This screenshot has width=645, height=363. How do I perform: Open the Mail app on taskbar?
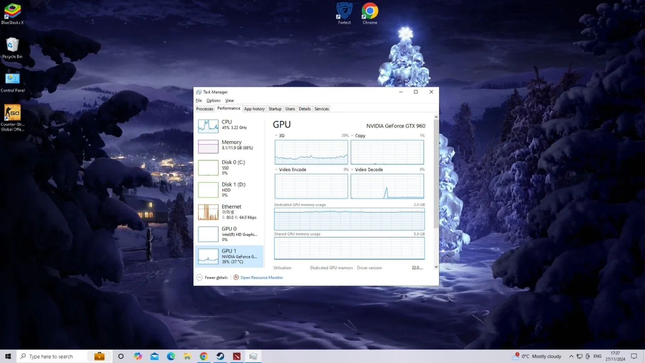pos(155,356)
